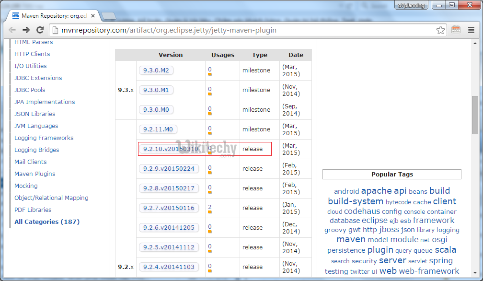This screenshot has height=281, width=483.
Task: Select JDBC Extensions category
Action: 38,78
